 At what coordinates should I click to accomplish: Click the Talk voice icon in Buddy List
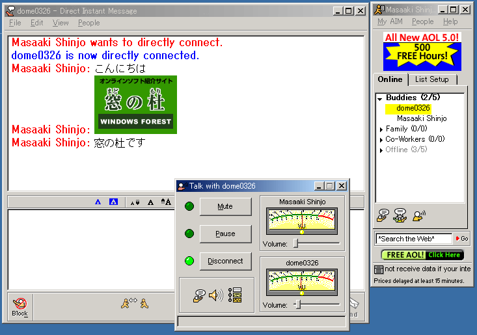[x=419, y=215]
